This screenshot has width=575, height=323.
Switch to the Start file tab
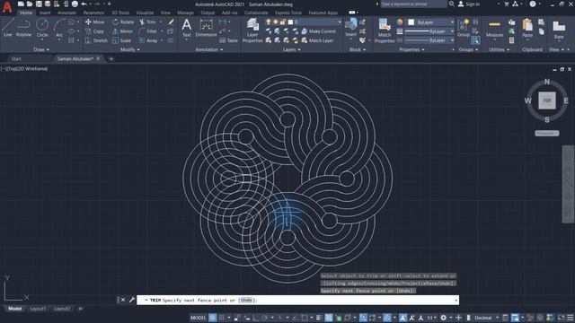(x=16, y=58)
